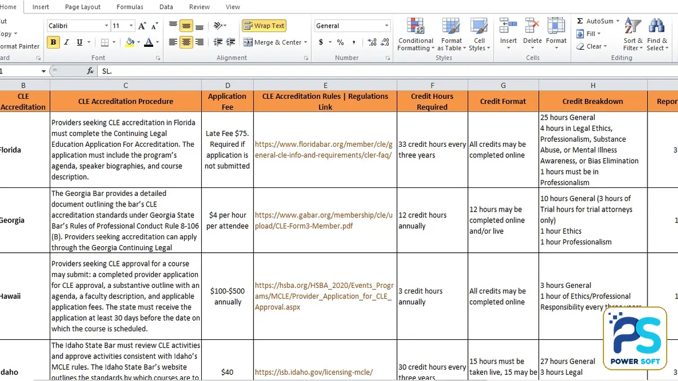Open Find & Select
Viewport: 678px width, 381px height.
(657, 35)
